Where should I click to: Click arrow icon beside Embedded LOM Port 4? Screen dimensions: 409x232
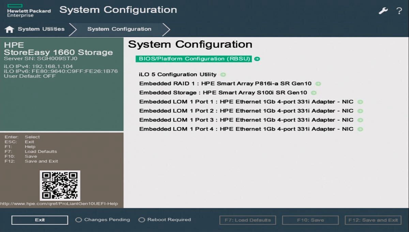tap(360, 129)
